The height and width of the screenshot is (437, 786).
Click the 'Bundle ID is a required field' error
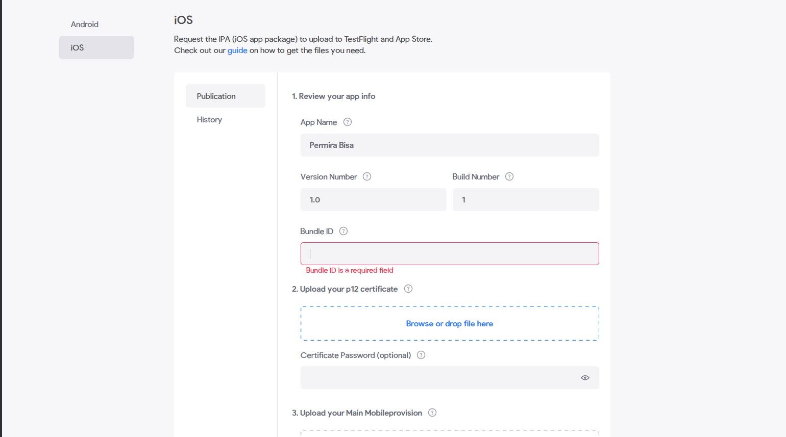click(350, 270)
